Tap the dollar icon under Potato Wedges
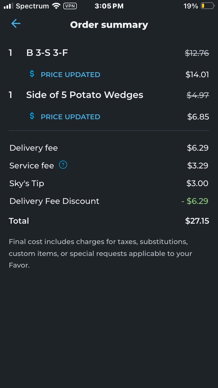Screen dimensions: 218x388 [32, 116]
